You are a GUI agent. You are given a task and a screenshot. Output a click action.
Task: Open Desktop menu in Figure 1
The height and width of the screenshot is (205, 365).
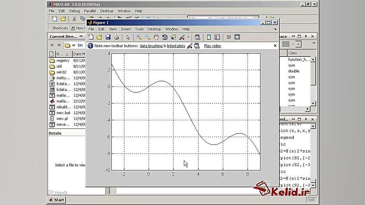pos(154,29)
